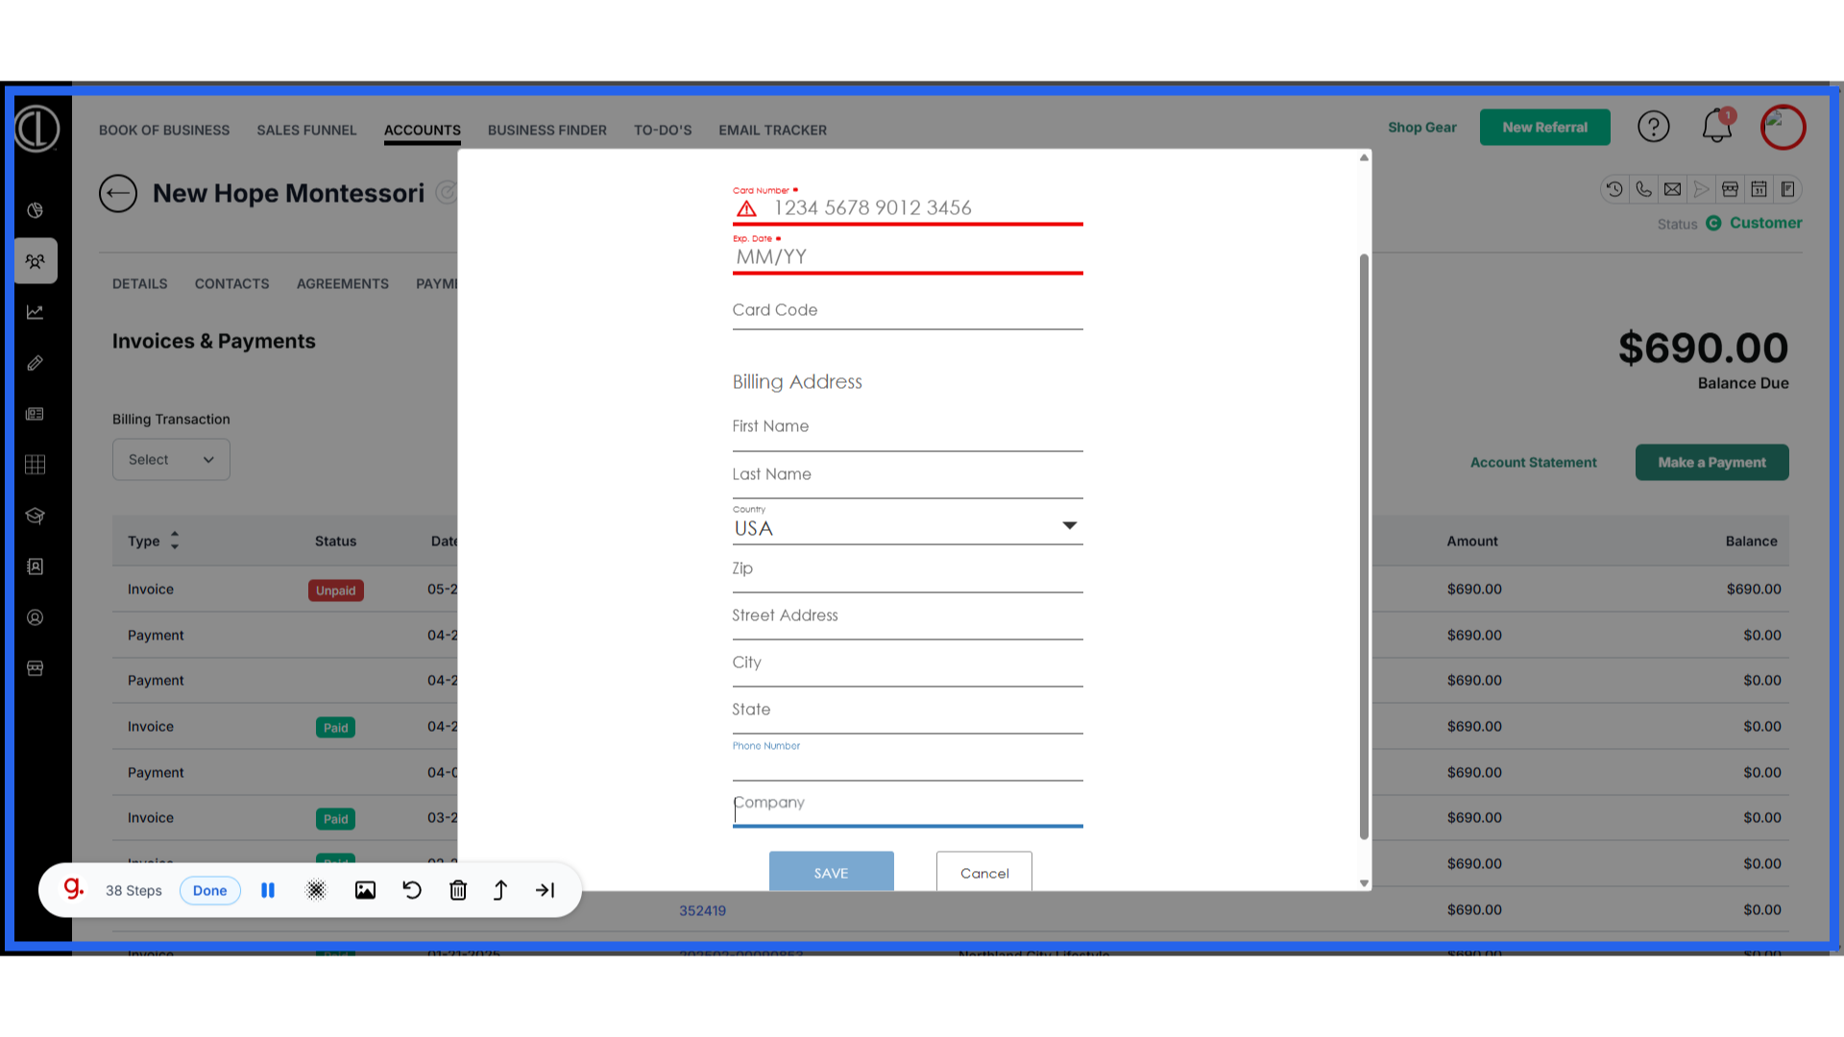This screenshot has height=1037, width=1844.
Task: Open the Account Statement link
Action: point(1533,462)
